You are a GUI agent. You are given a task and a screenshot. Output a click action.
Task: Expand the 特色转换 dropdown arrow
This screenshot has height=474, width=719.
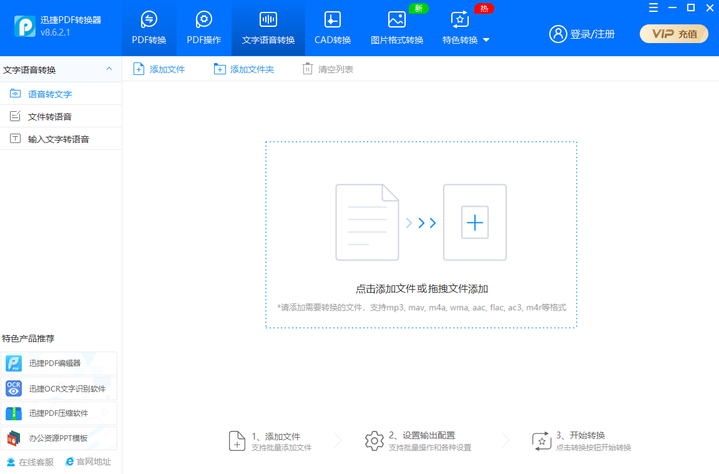pyautogui.click(x=487, y=41)
